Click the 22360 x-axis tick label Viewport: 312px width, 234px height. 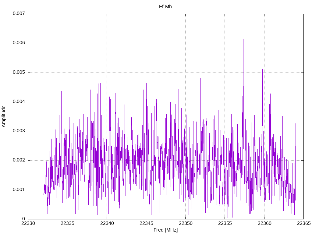(264, 224)
